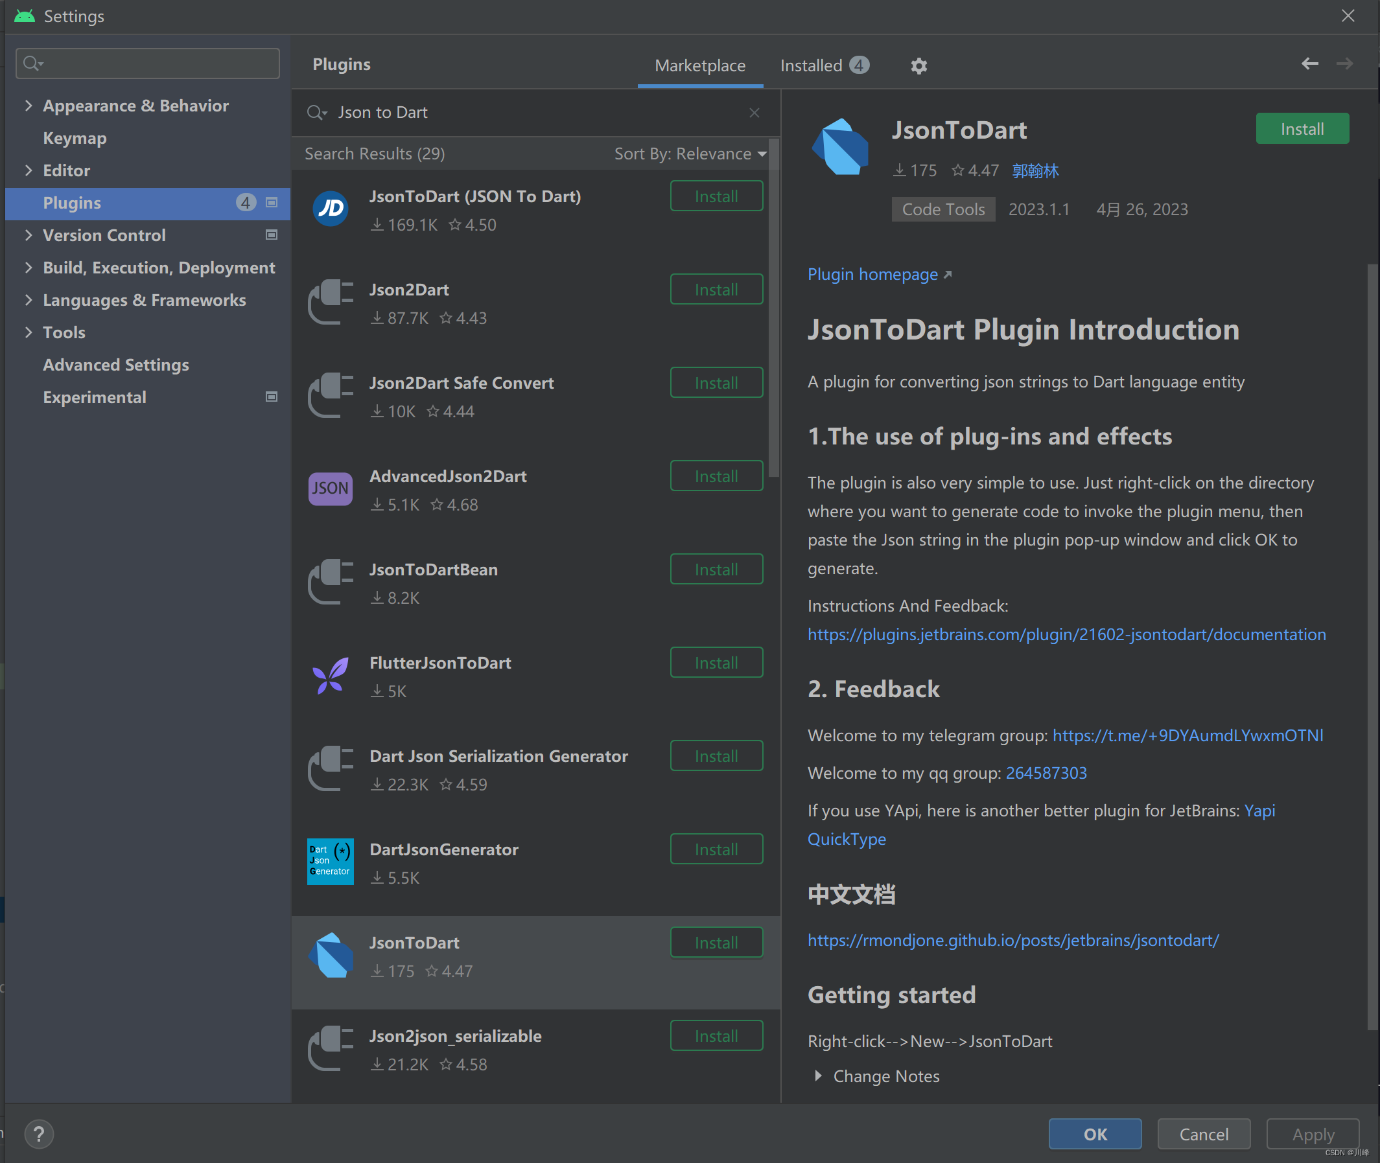Expand the Version Control section
This screenshot has height=1163, width=1380.
point(28,235)
